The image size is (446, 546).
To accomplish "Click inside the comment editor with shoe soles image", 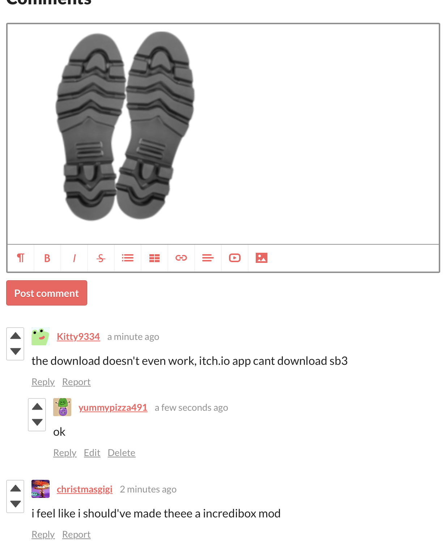I will [x=223, y=134].
